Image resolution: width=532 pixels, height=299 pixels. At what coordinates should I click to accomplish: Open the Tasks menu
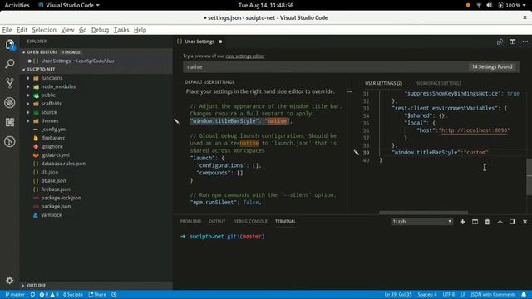[x=121, y=30]
